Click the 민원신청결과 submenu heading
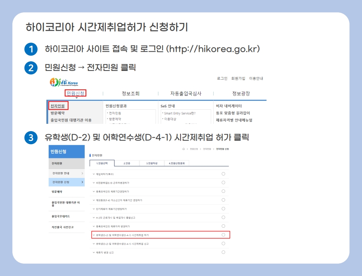The image size is (362, 276). point(116,106)
